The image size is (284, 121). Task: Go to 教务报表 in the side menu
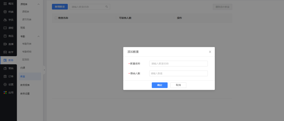[25, 85]
